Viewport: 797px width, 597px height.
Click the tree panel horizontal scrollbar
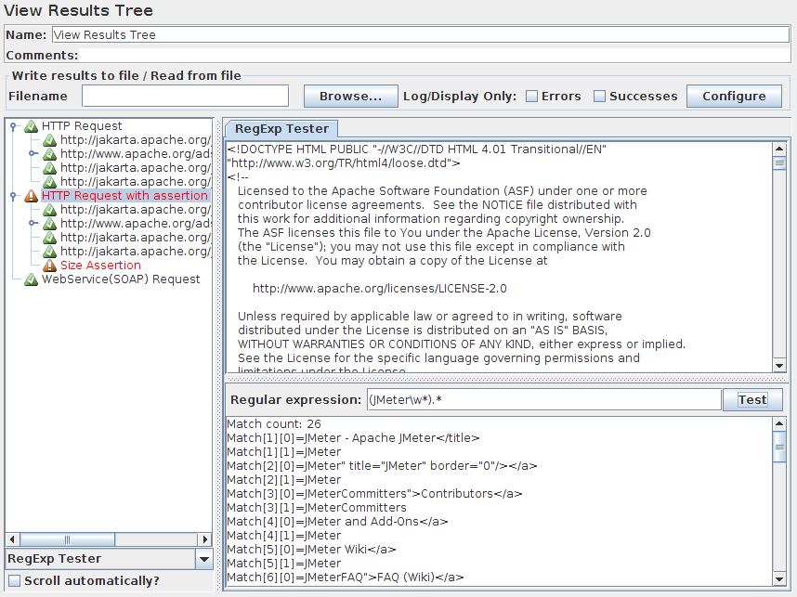click(109, 539)
